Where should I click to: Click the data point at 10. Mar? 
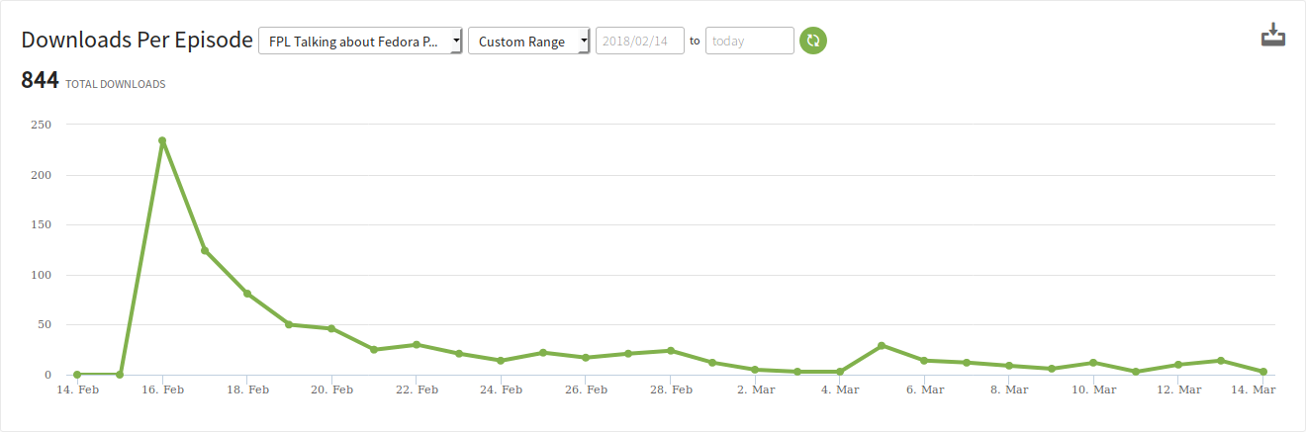coord(1093,363)
